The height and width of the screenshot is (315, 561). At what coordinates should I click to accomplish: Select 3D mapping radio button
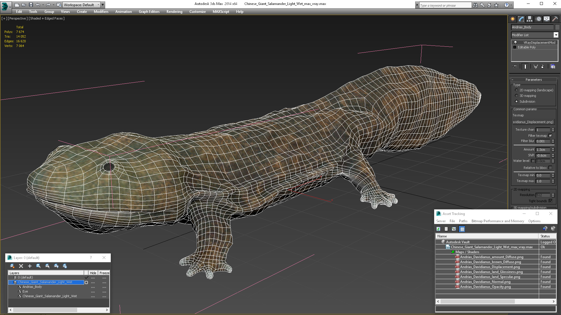click(516, 96)
